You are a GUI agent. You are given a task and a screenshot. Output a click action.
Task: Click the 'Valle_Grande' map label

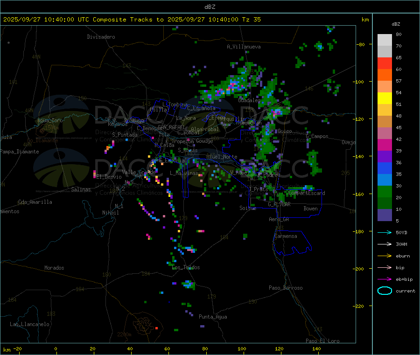coord(139,172)
